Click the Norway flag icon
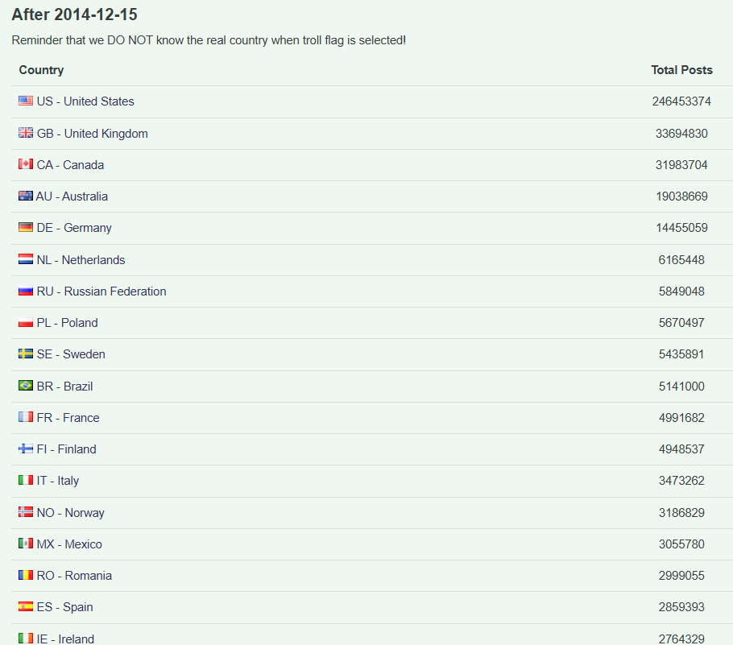This screenshot has height=645, width=733. (26, 513)
